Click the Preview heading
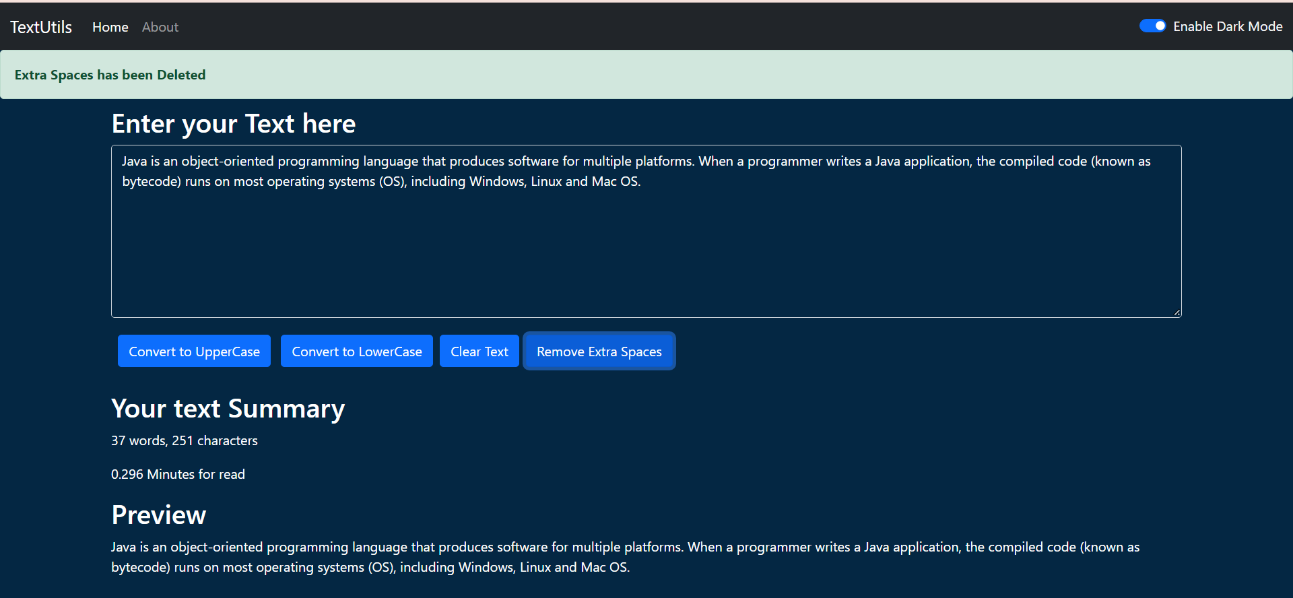Screen dimensions: 1293x598 coord(159,515)
